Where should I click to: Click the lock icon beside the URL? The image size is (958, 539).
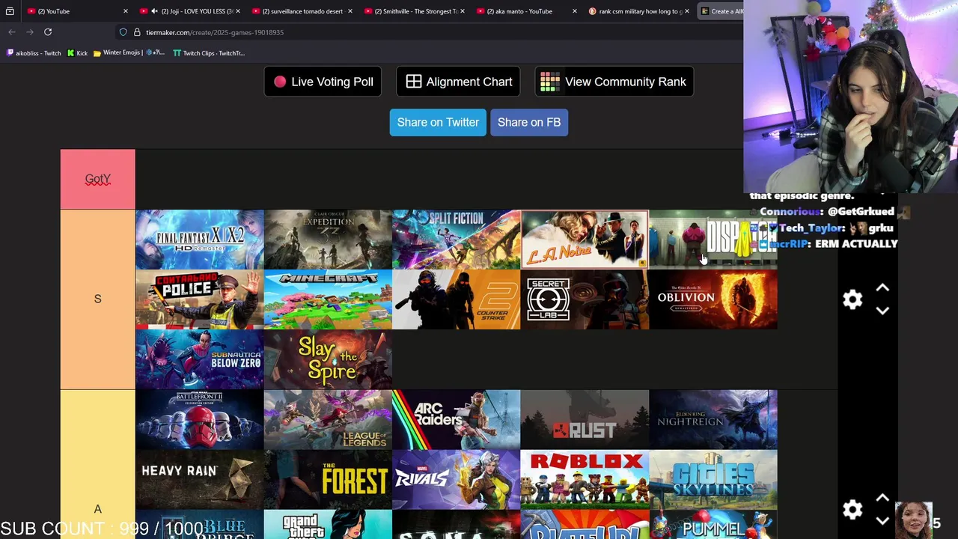pos(137,32)
